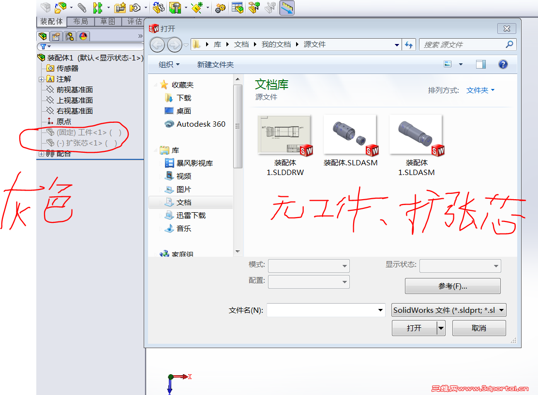Select the highlighted Measure tool in the toolbar

[287, 8]
